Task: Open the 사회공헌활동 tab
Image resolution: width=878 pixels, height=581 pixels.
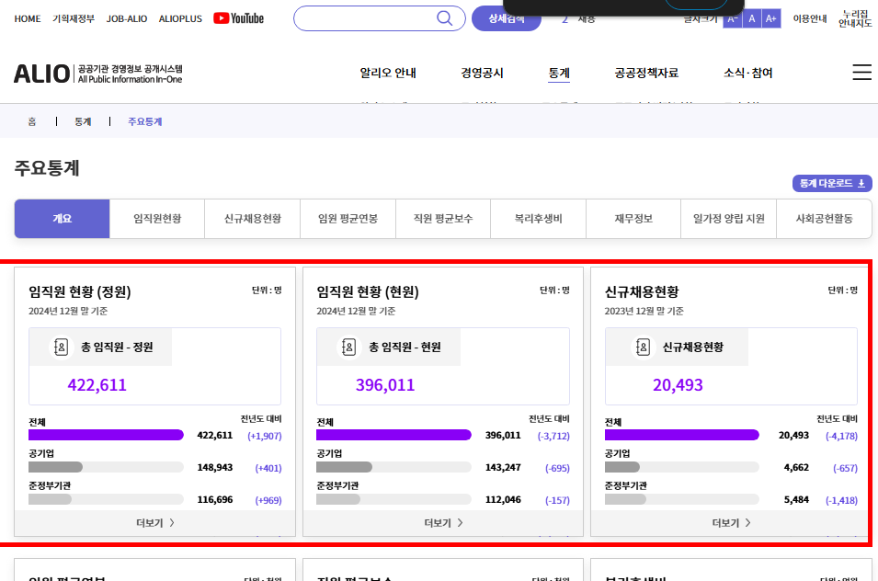Action: [824, 219]
